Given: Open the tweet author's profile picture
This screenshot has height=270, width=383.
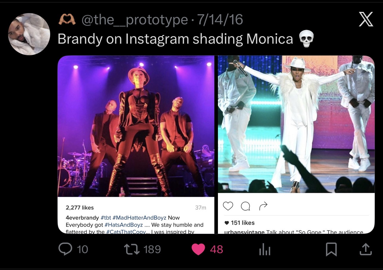Looking at the screenshot, I should [x=29, y=34].
